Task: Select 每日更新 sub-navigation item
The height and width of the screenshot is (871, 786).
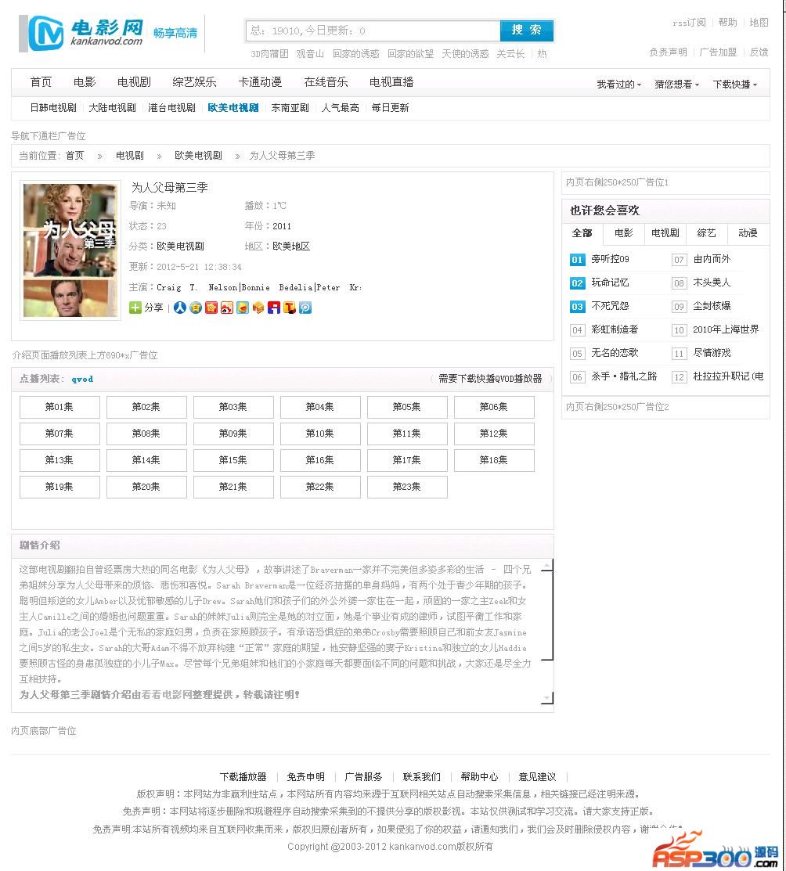Action: click(x=390, y=108)
